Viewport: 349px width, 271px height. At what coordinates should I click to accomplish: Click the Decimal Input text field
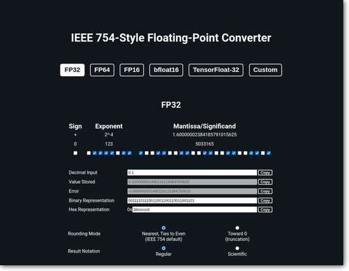pos(192,172)
